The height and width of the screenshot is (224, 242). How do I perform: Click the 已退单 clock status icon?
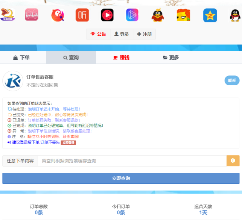pyautogui.click(x=9, y=120)
